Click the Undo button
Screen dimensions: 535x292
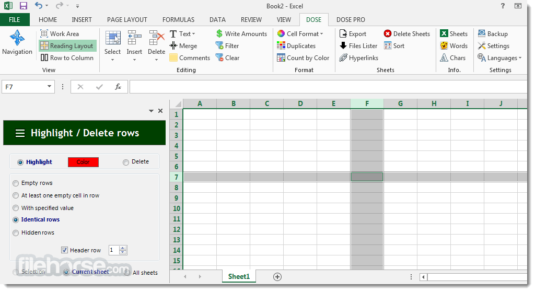tap(39, 6)
